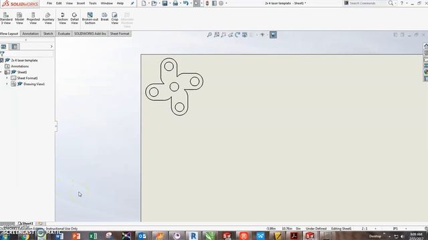Open the Appearances color ball icon

pos(426,72)
